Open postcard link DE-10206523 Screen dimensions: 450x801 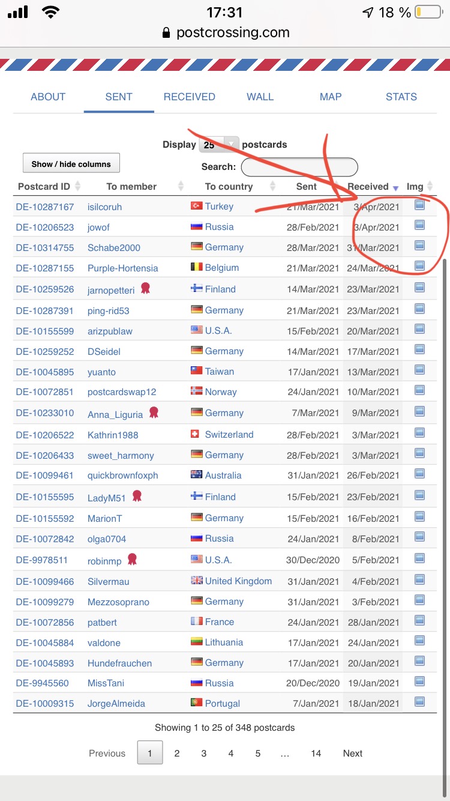(x=45, y=227)
